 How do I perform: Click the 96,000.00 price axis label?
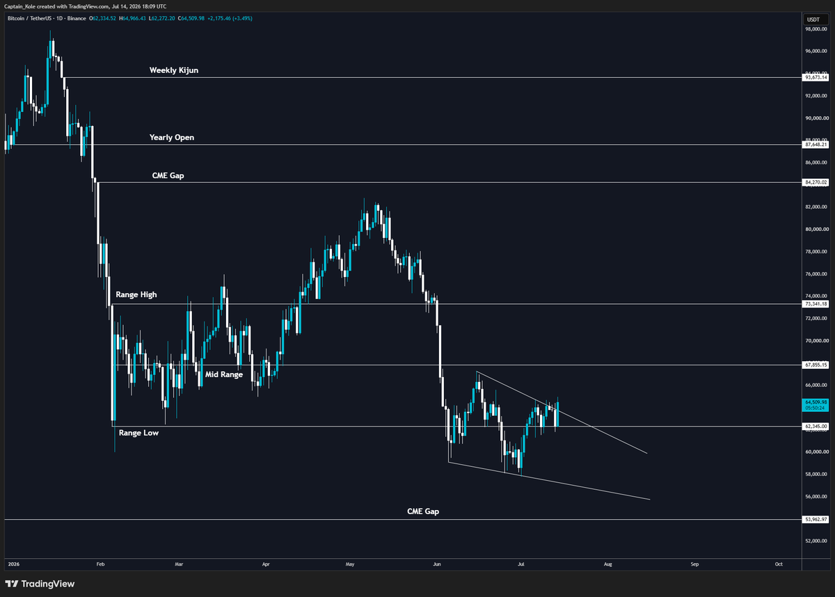coord(816,51)
